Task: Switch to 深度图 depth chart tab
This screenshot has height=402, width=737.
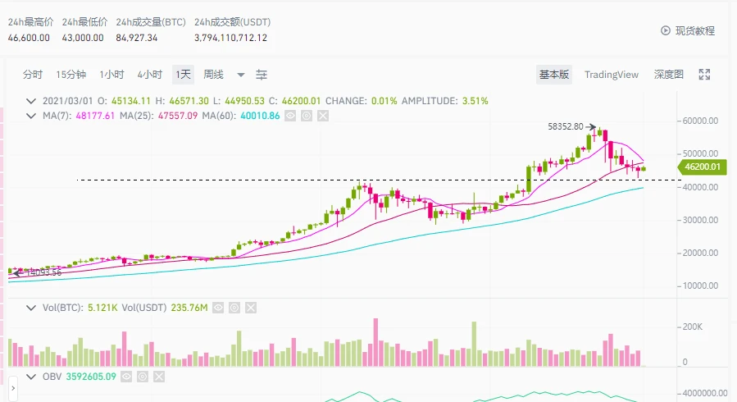Action: [x=668, y=75]
